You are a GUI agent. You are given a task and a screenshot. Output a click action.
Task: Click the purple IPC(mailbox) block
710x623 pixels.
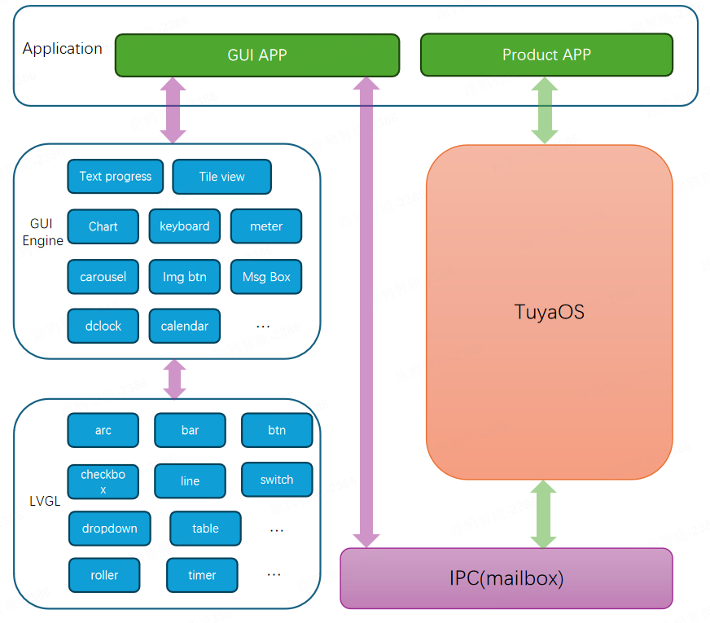(x=506, y=578)
